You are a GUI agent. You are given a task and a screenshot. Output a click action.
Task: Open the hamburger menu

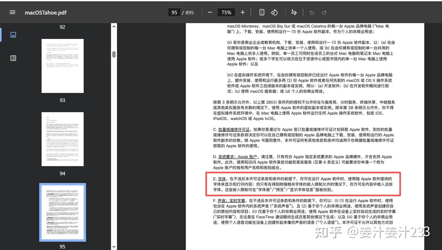tap(12, 12)
